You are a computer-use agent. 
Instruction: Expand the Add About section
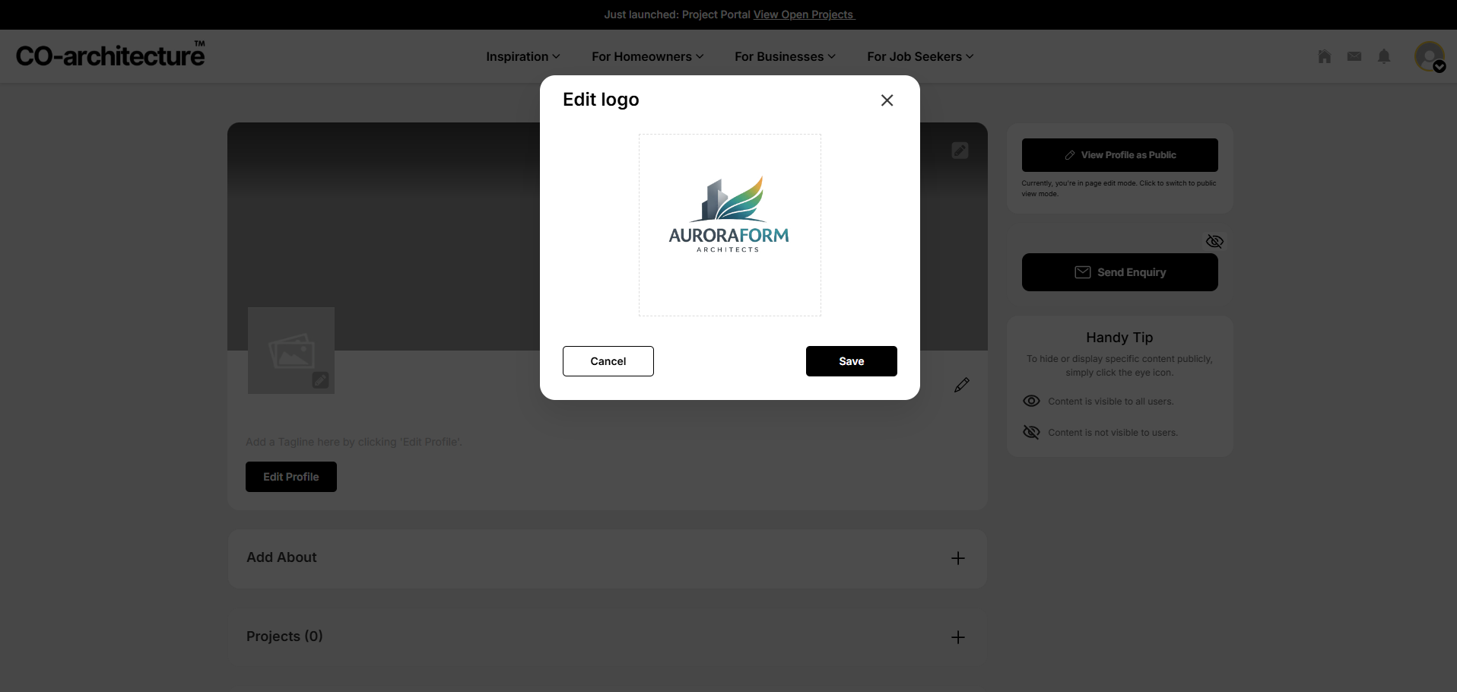click(x=958, y=558)
